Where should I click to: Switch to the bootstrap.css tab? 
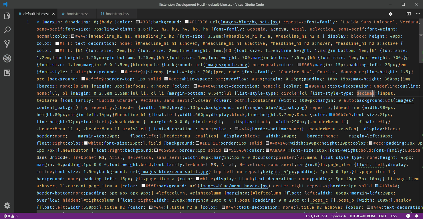tap(77, 14)
